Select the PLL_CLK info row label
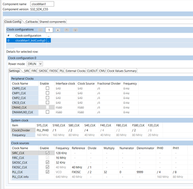This screenshot has height=189, width=193. (x=20, y=177)
